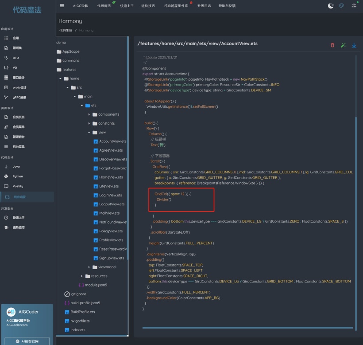Click the 代码生成 breadcrumb link

(66, 30)
